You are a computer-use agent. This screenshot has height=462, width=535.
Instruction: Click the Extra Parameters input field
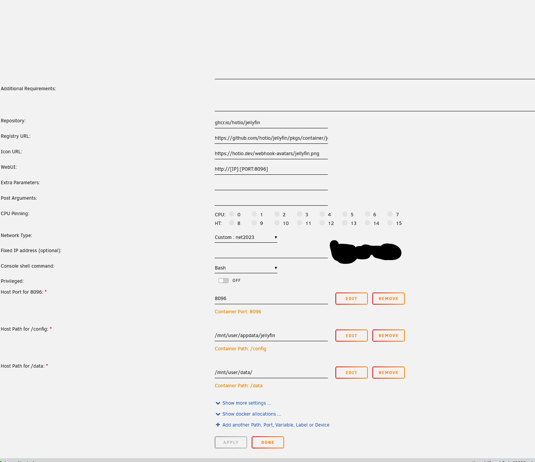coord(271,185)
